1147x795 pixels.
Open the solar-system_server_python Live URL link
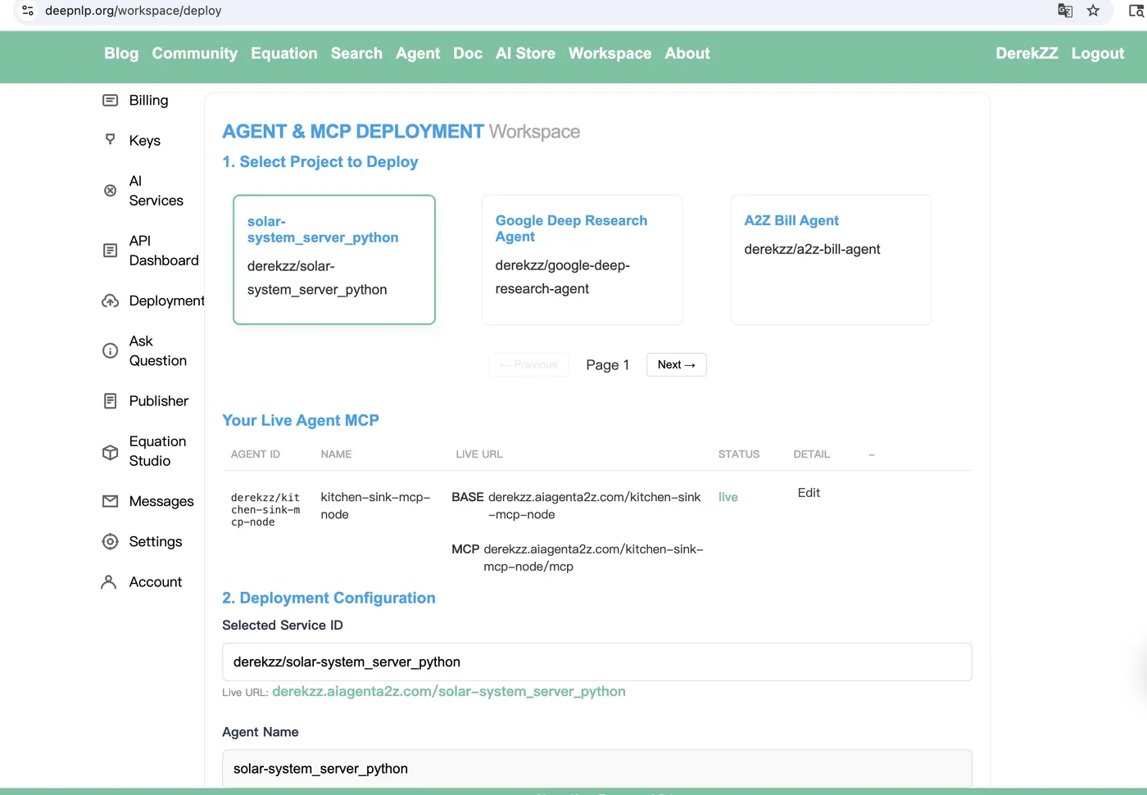pos(448,691)
